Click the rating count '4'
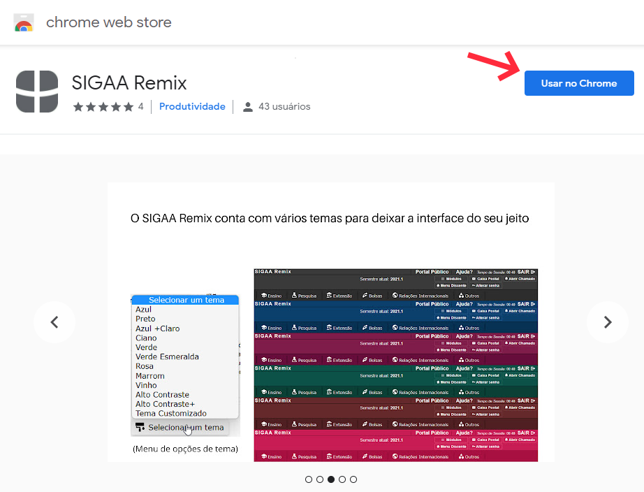The height and width of the screenshot is (492, 644). (x=141, y=106)
